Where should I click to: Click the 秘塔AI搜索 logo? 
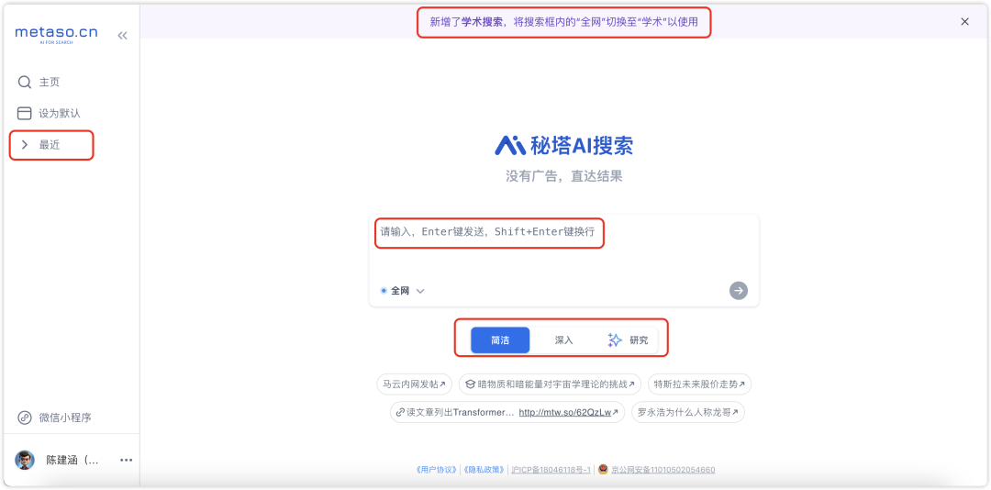pos(563,145)
